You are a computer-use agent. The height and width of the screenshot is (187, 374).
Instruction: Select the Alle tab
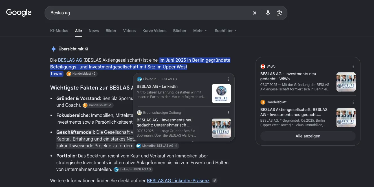pyautogui.click(x=78, y=31)
